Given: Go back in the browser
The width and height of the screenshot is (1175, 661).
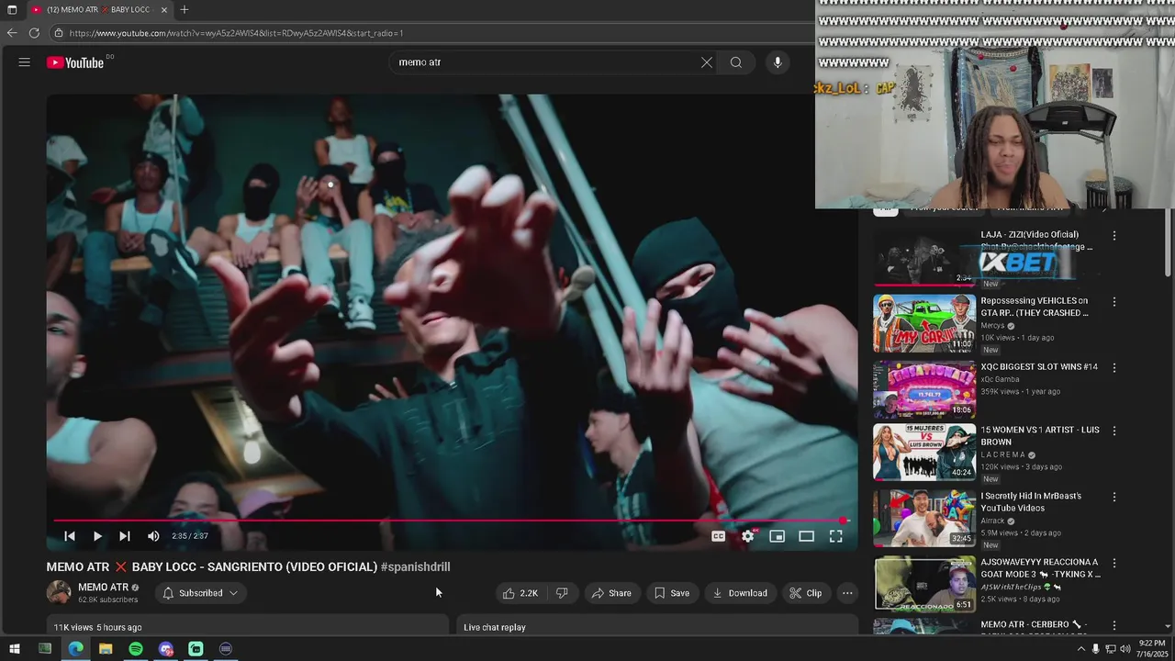Looking at the screenshot, I should point(12,33).
